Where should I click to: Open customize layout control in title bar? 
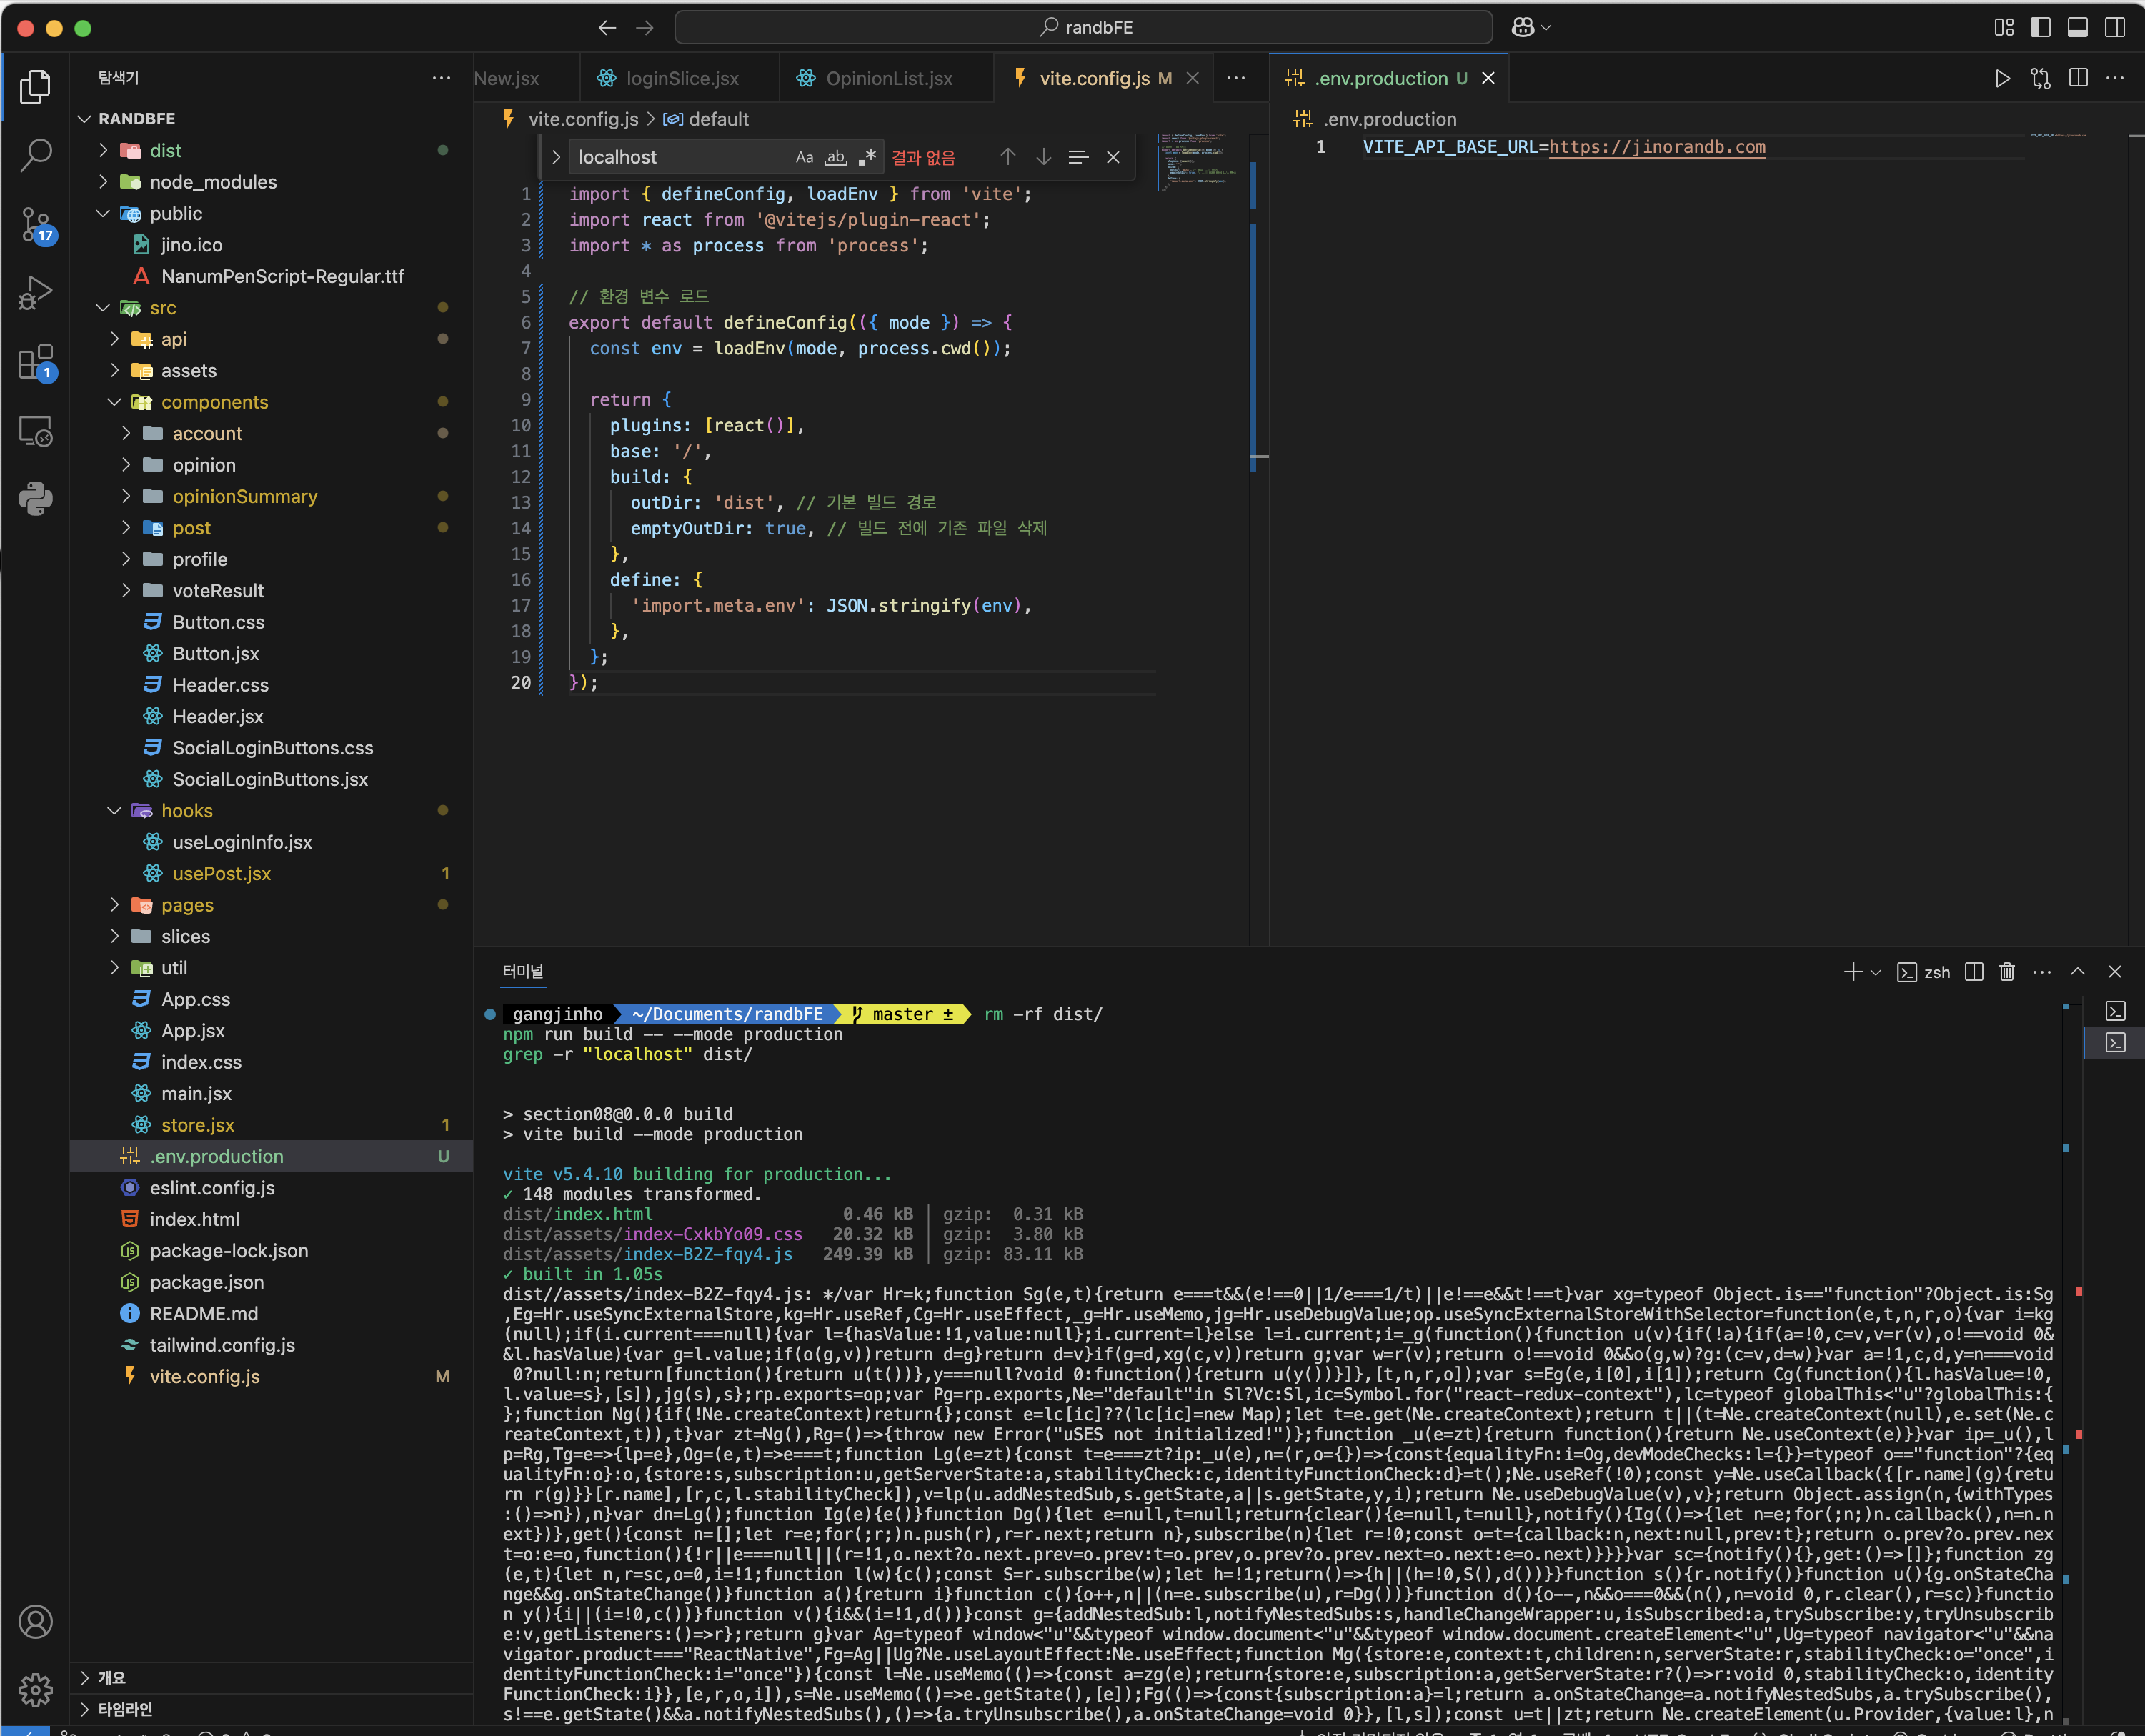pos(2004,27)
